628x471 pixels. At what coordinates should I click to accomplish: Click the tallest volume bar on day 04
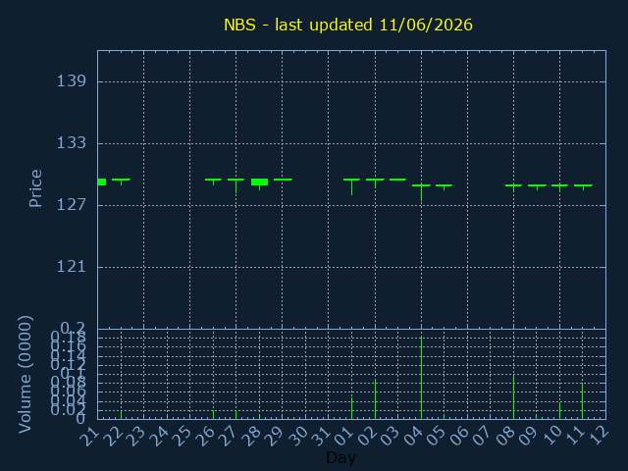pyautogui.click(x=421, y=378)
